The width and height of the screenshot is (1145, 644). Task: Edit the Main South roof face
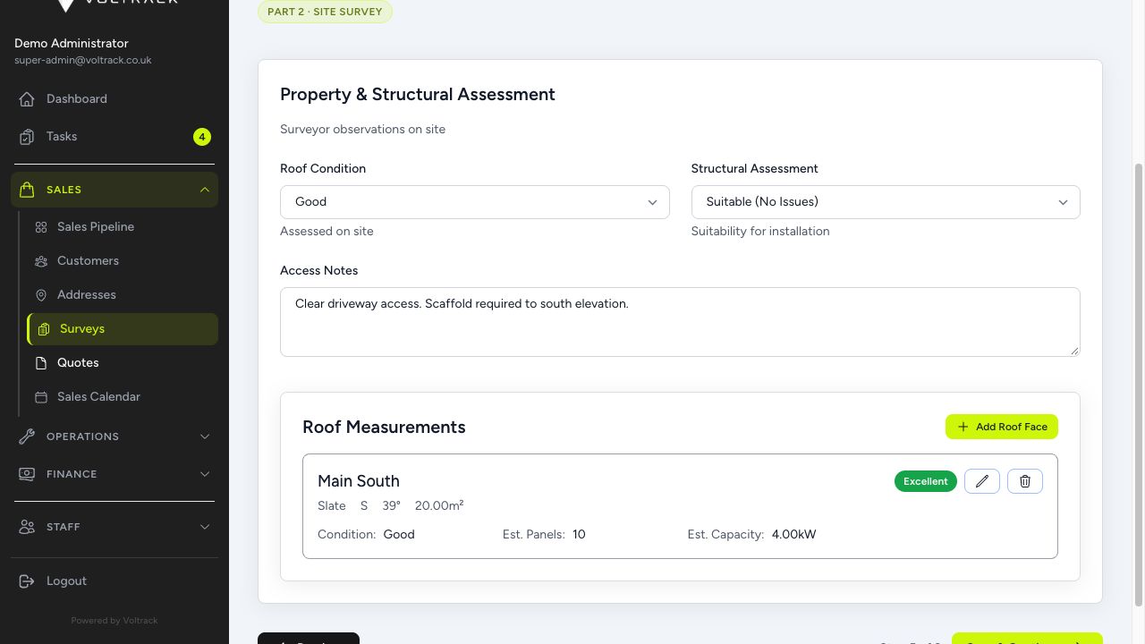click(x=981, y=481)
